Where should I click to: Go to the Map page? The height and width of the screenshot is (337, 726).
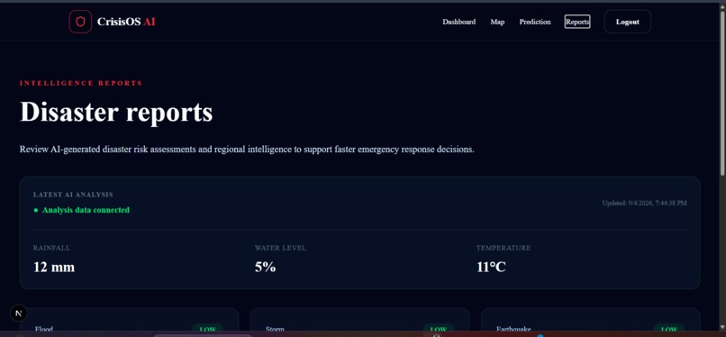(x=497, y=22)
